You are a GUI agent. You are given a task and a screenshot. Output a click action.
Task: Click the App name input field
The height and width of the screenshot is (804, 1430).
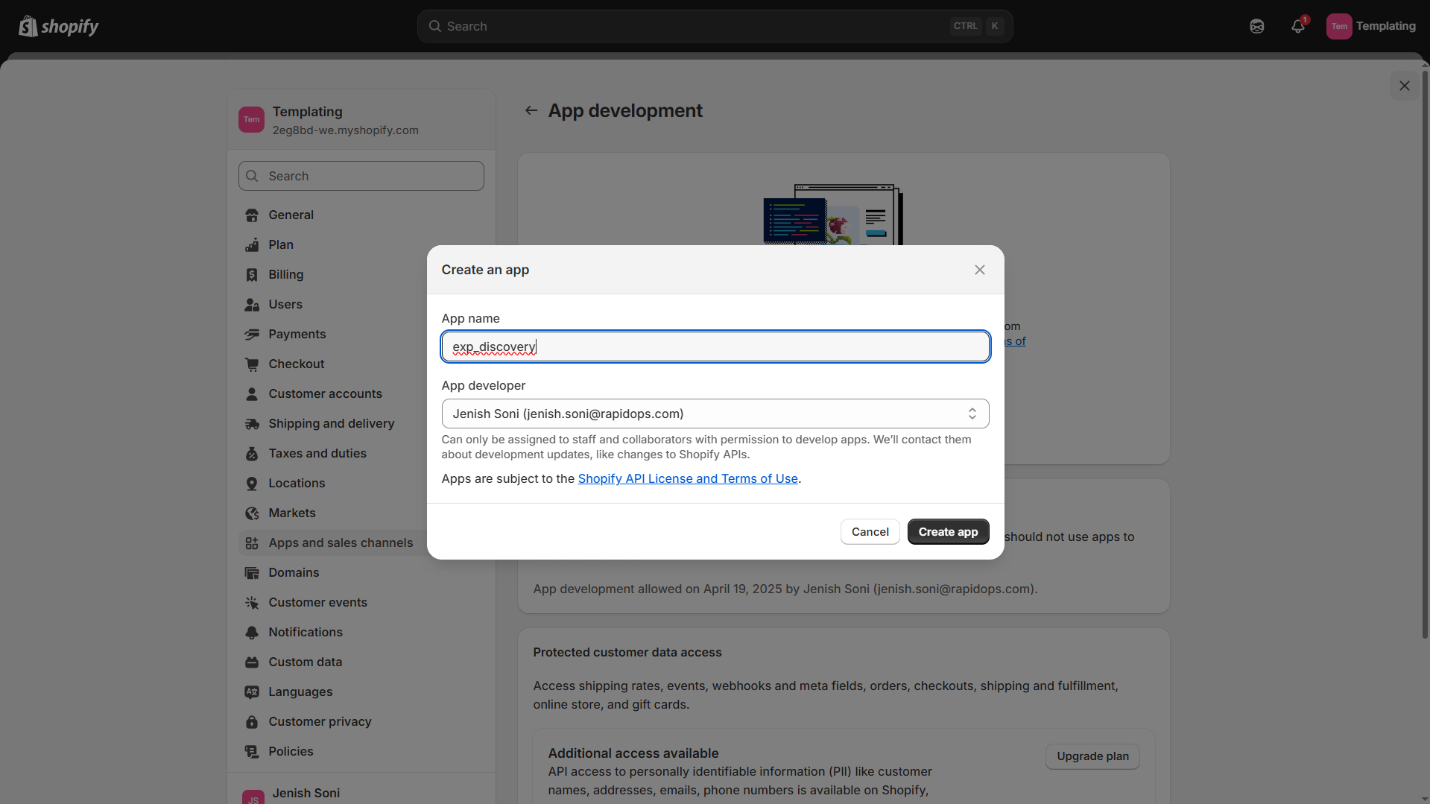coord(715,346)
